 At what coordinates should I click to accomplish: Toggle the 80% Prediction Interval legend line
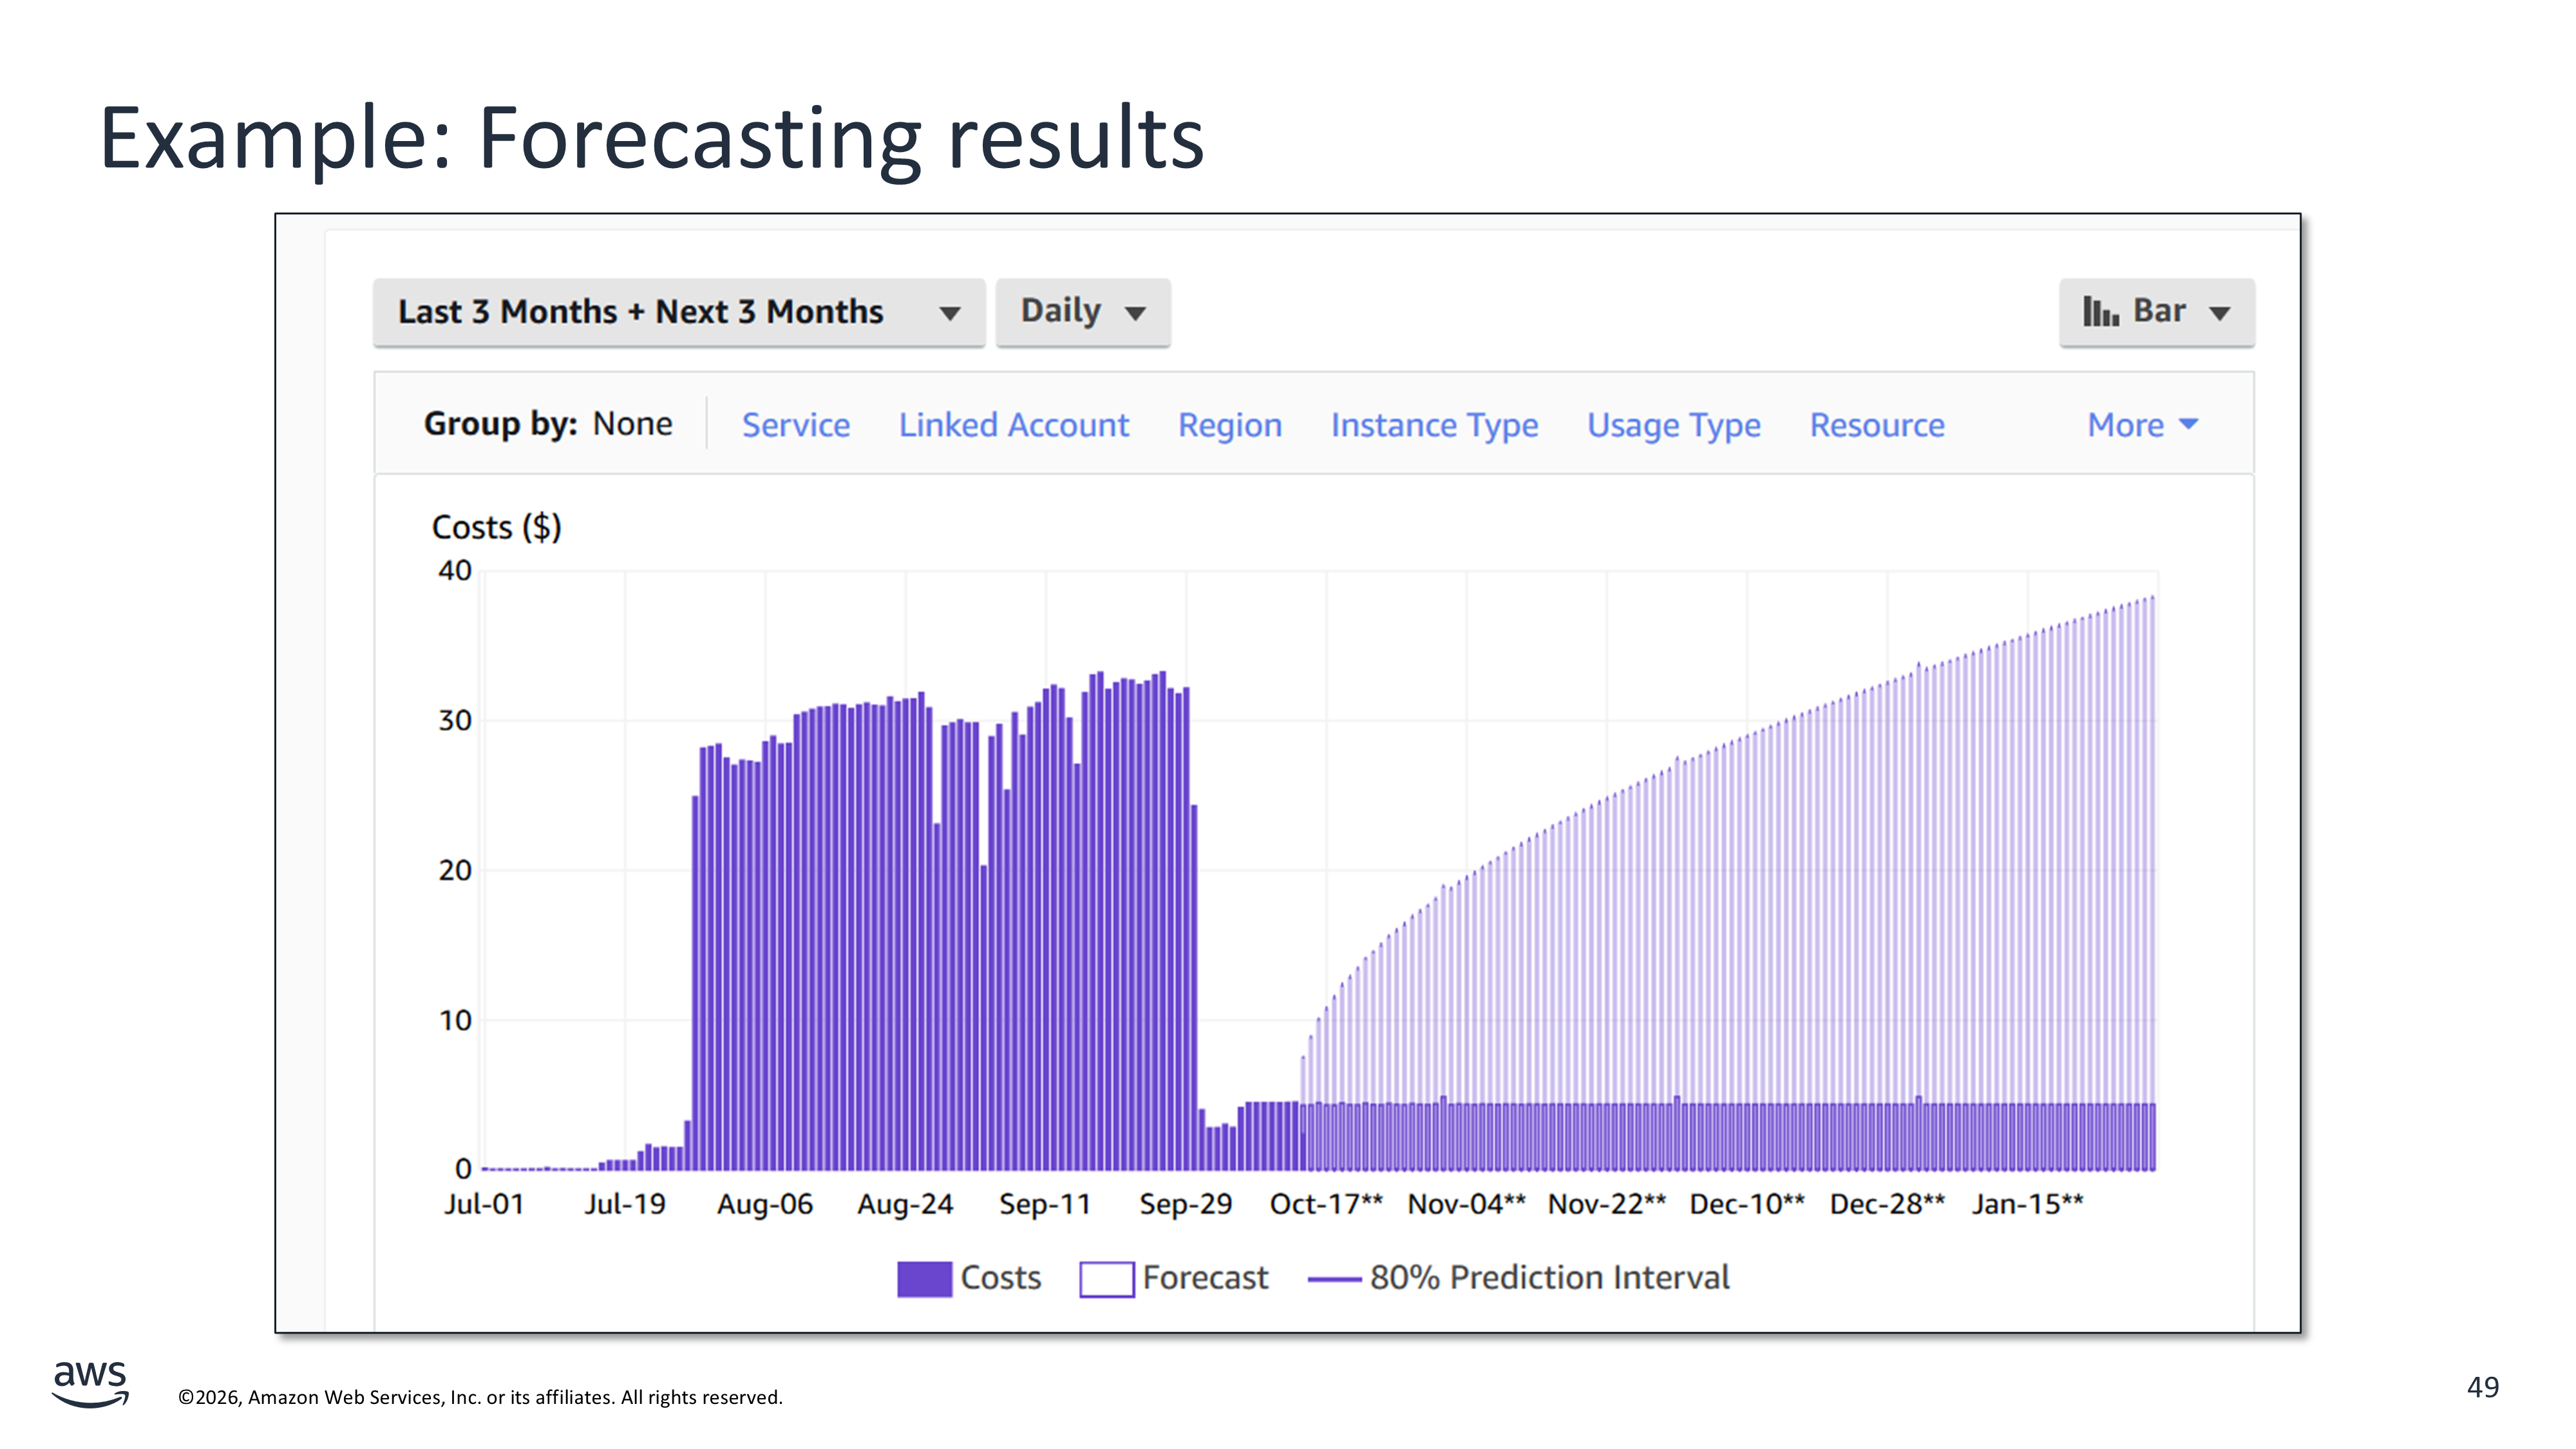pos(1334,1279)
